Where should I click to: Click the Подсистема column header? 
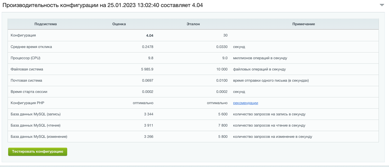tap(46, 24)
